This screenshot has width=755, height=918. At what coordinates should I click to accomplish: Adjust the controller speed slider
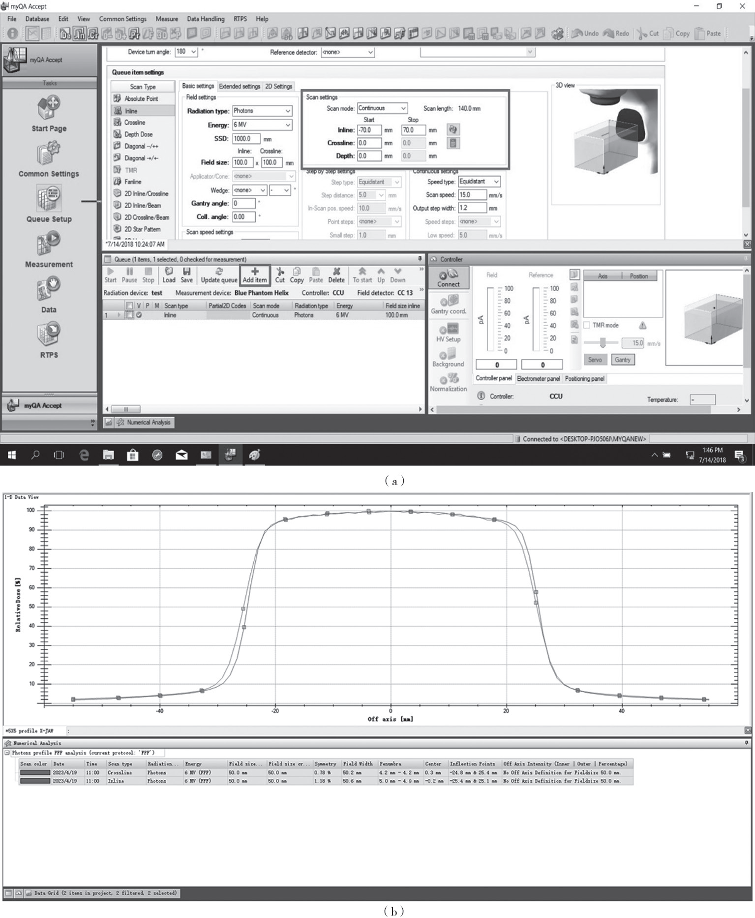(x=603, y=343)
